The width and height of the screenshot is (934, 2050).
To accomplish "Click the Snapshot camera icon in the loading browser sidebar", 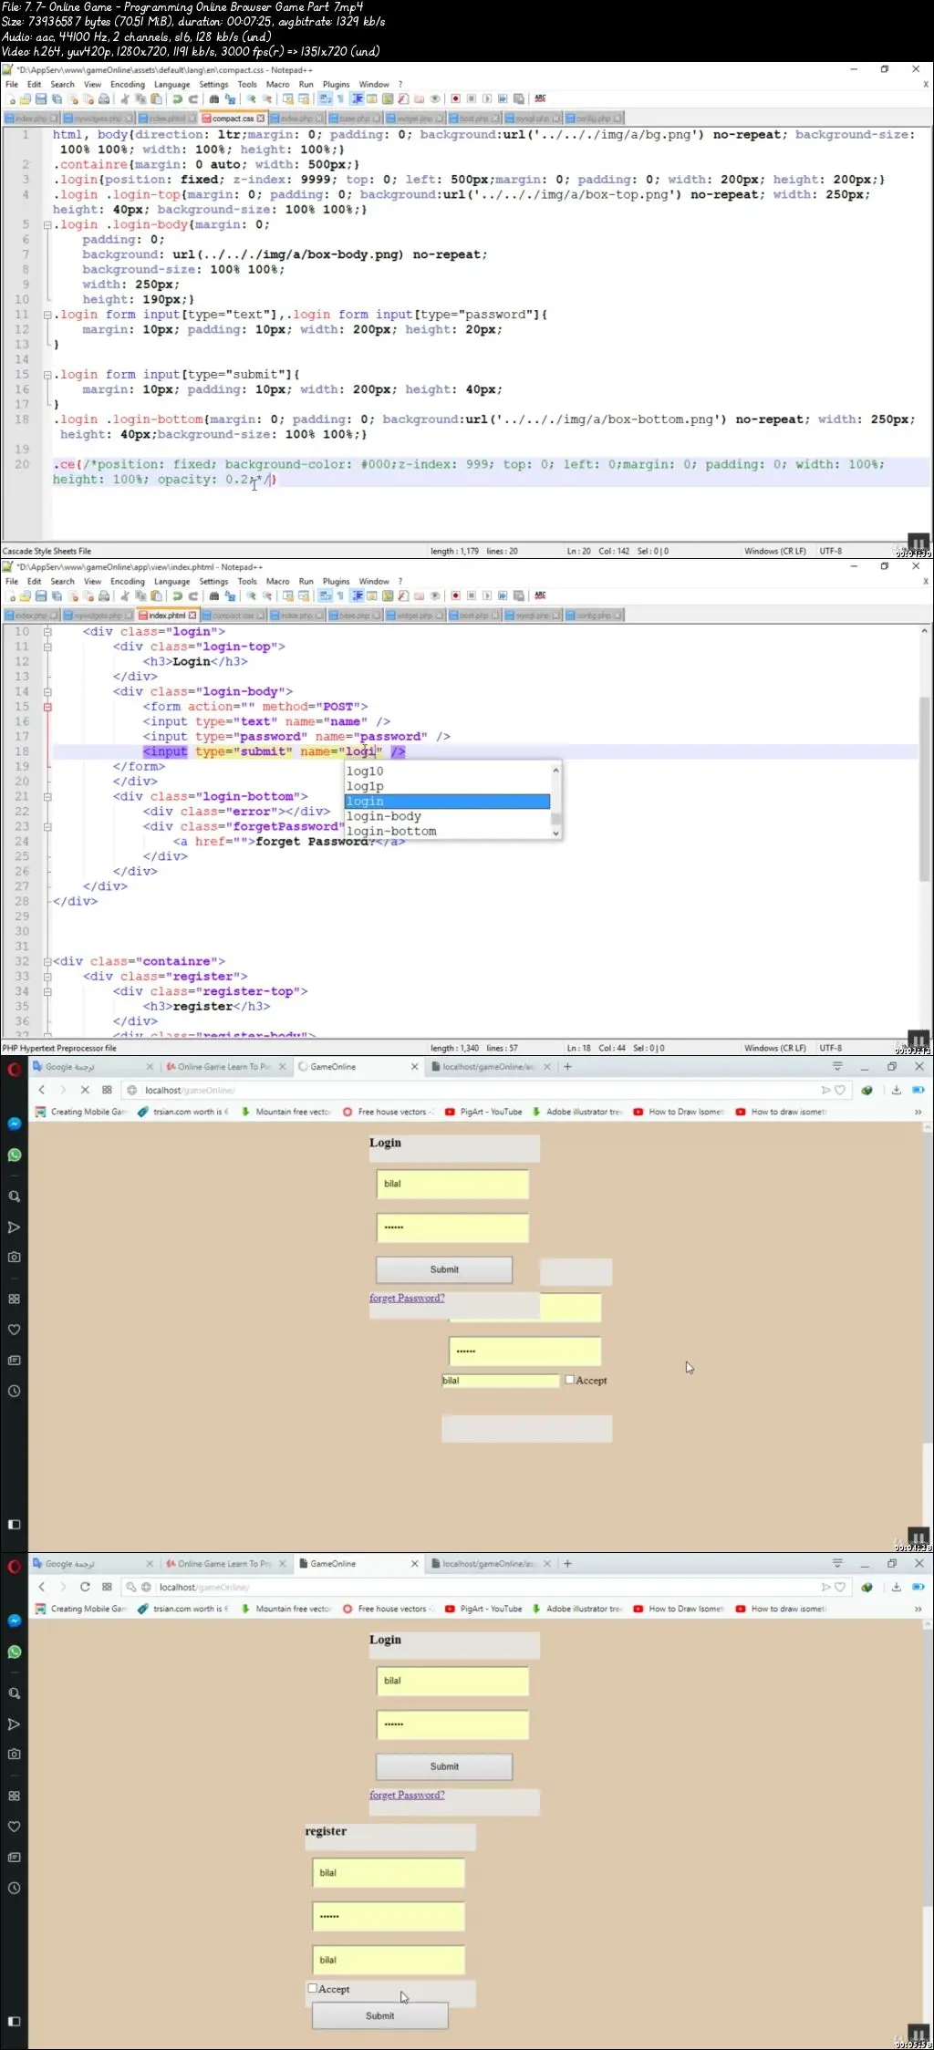I will click(14, 1257).
